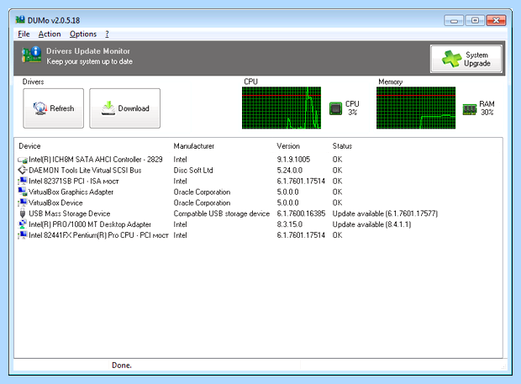Click the CPU chip icon
The height and width of the screenshot is (384, 521).
coord(335,108)
